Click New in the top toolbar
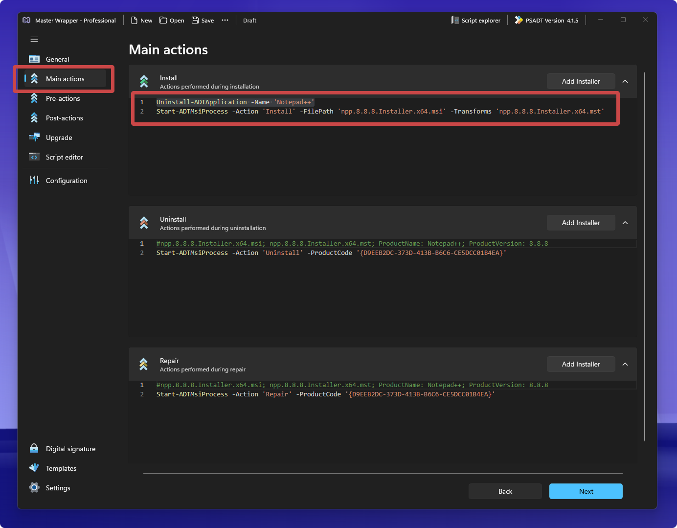Viewport: 677px width, 528px height. [x=141, y=21]
